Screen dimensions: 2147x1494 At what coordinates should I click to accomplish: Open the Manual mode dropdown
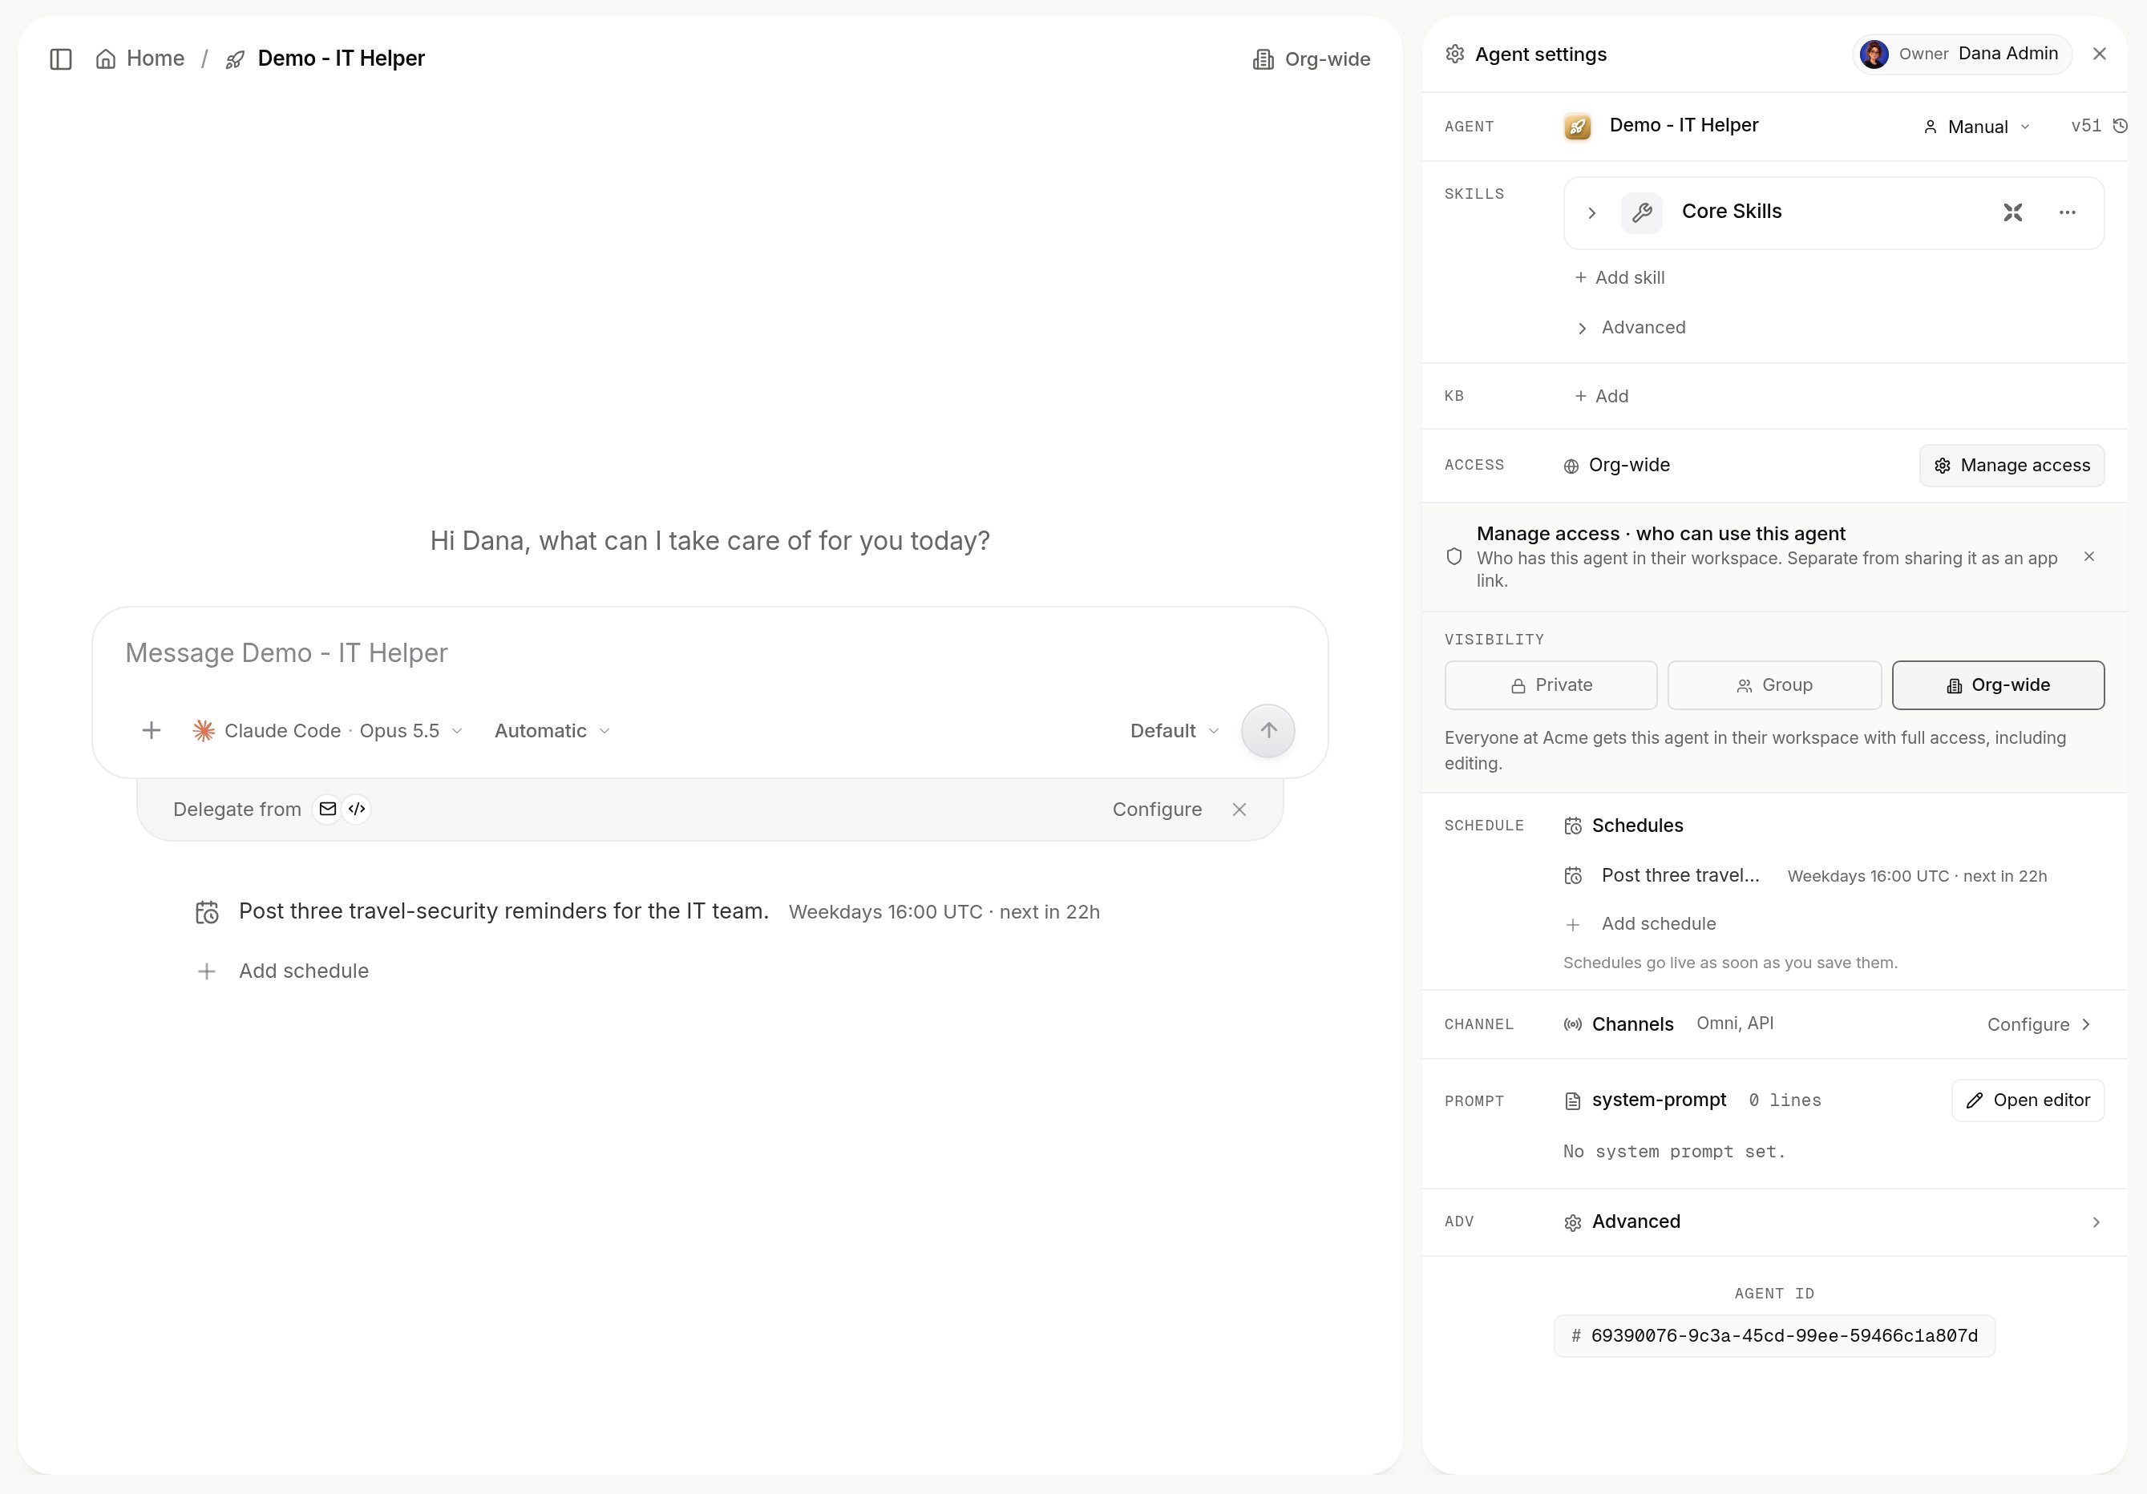pyautogui.click(x=1976, y=126)
